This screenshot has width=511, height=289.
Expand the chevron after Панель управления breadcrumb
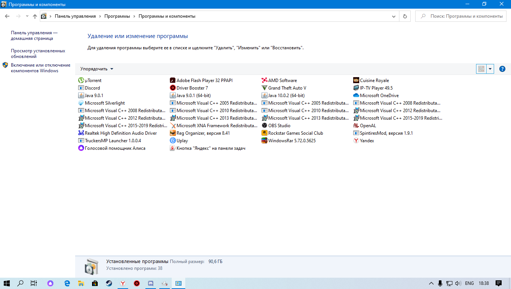(x=100, y=16)
